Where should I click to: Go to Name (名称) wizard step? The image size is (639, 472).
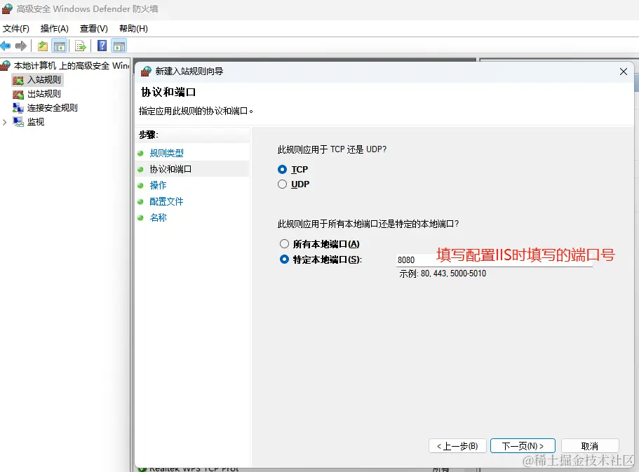tap(158, 217)
